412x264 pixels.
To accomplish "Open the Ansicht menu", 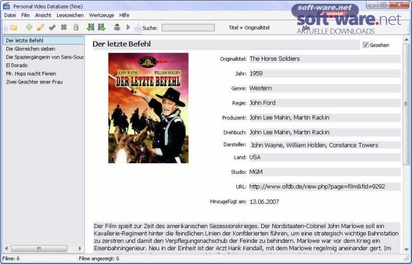I will coord(43,15).
